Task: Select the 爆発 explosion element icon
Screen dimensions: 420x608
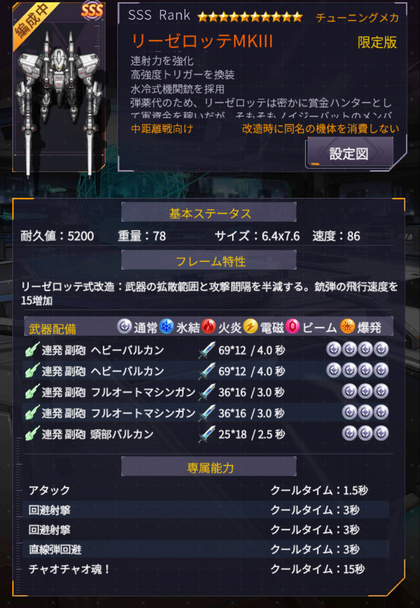Action: 348,327
